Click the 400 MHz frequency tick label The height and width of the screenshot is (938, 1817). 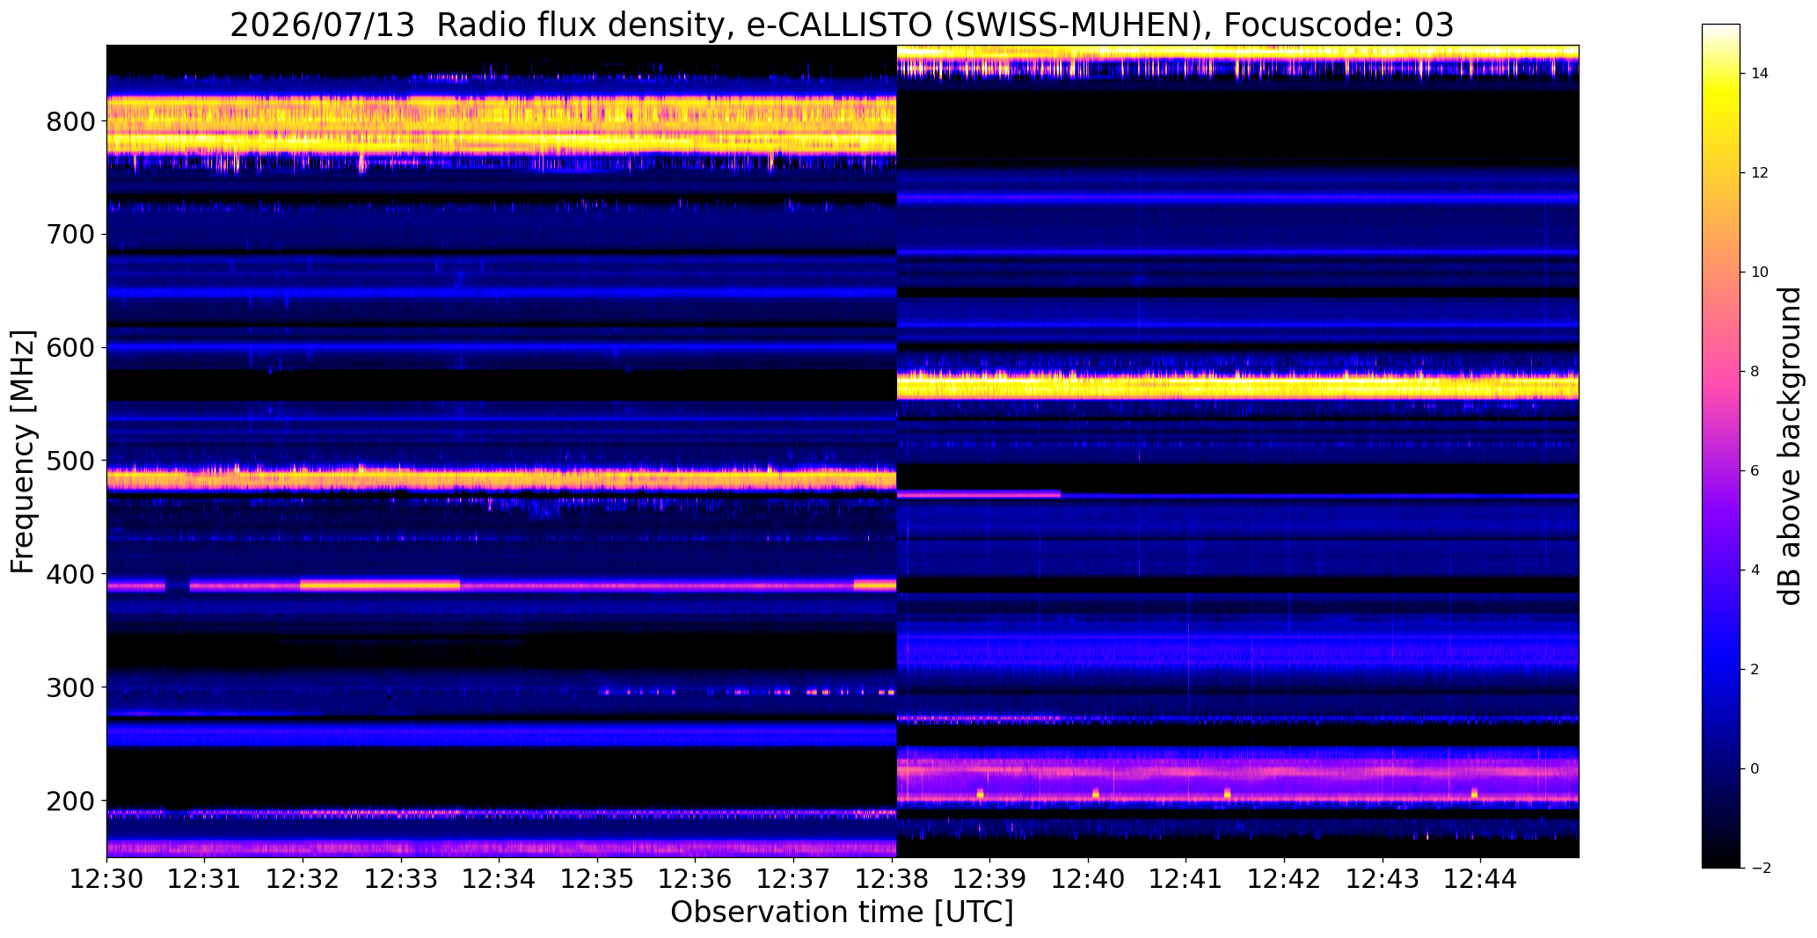[x=70, y=574]
